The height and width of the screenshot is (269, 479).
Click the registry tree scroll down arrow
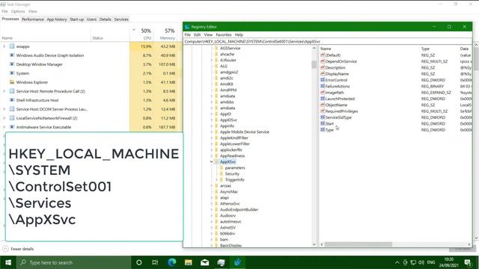coord(314,244)
